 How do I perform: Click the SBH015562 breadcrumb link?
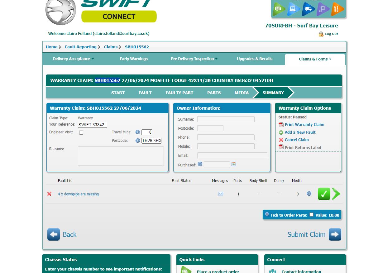click(x=137, y=47)
